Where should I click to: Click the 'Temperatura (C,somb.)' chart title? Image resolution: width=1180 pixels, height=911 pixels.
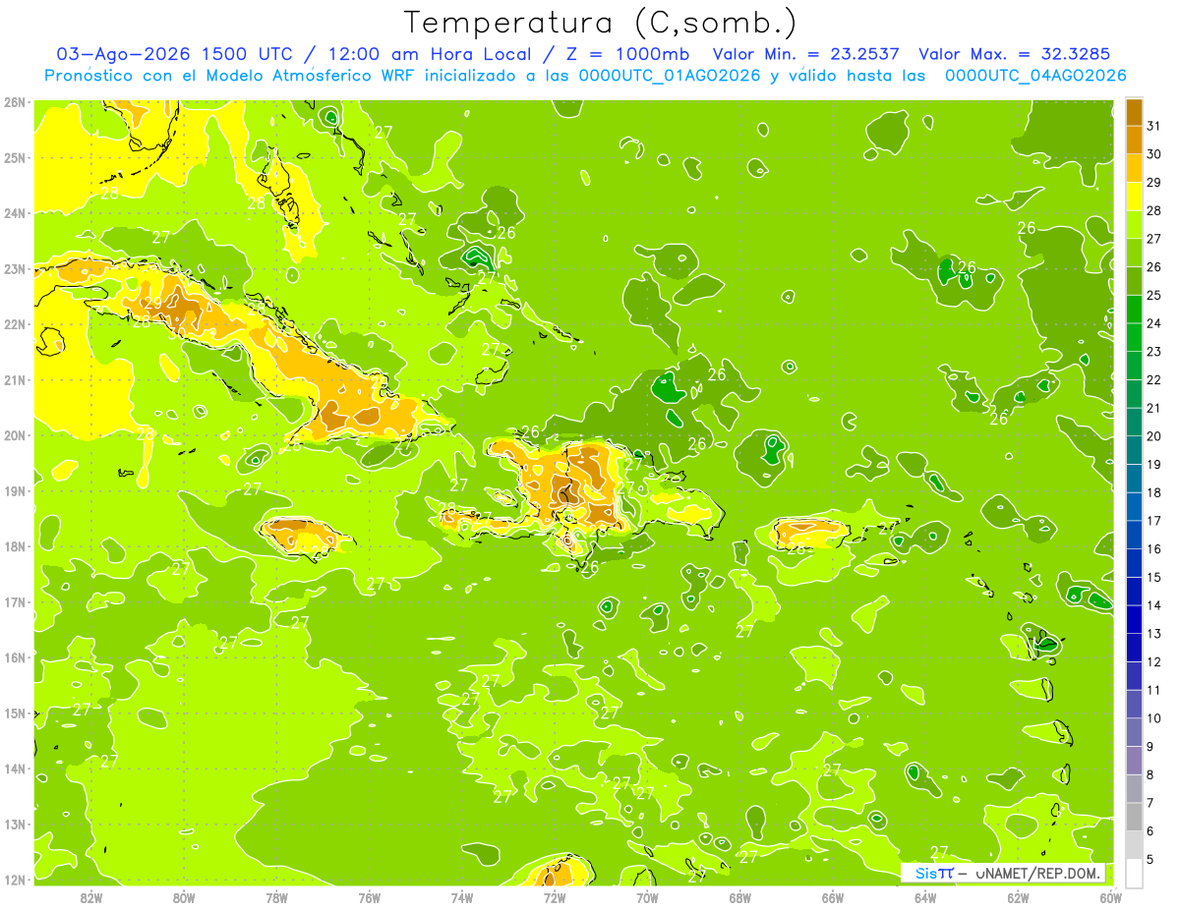point(601,23)
